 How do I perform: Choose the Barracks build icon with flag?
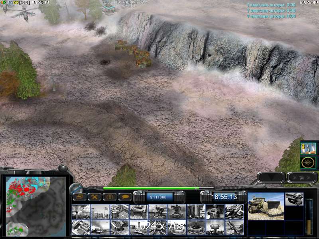coord(100,212)
